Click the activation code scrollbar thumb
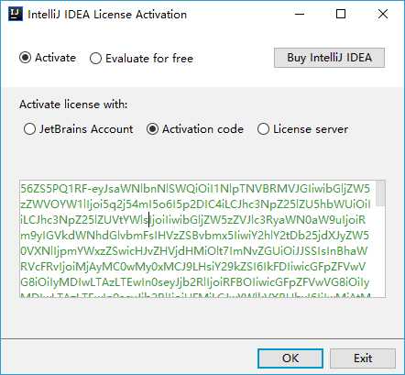Viewport: 405px width, 375px height. click(x=380, y=193)
